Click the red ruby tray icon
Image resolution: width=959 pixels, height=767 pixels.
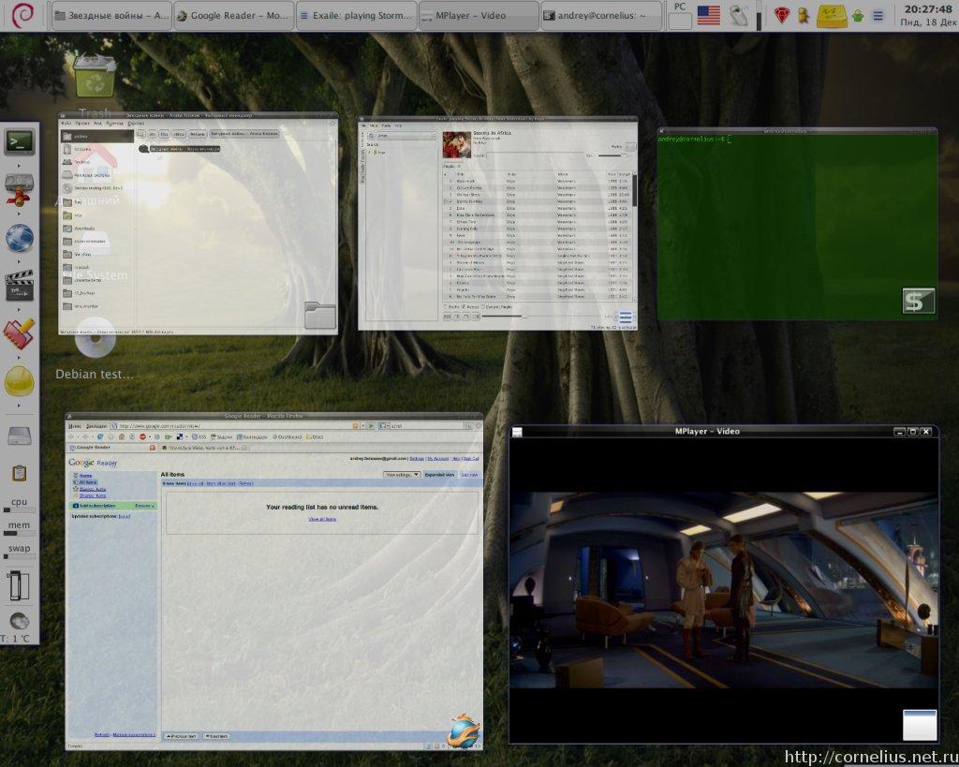782,16
